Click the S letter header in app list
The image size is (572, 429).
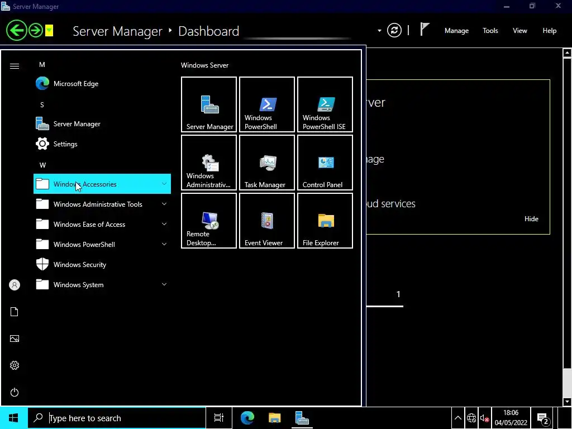pyautogui.click(x=42, y=105)
